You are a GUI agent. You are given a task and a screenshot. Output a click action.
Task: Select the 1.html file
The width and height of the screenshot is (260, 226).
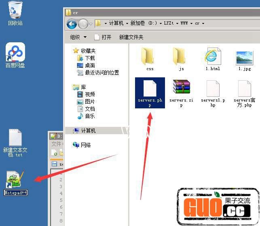(213, 58)
